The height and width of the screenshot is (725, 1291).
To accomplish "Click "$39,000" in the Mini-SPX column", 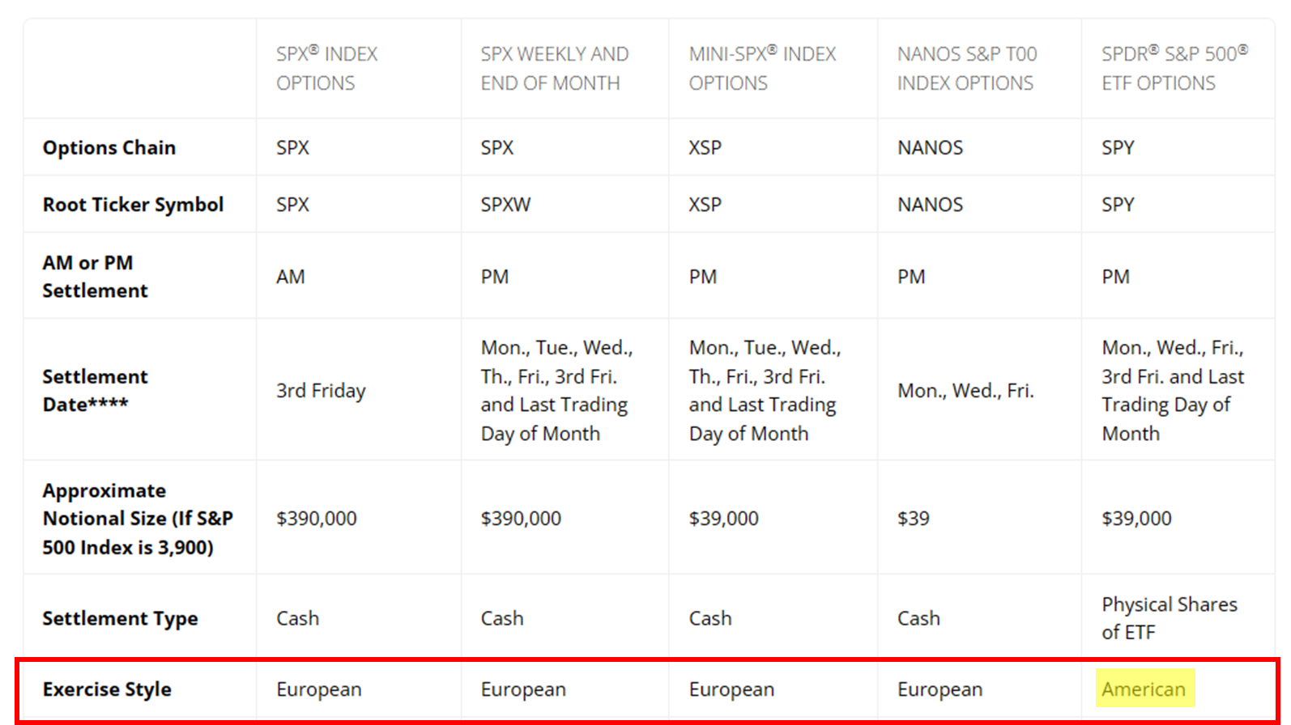I will click(724, 519).
